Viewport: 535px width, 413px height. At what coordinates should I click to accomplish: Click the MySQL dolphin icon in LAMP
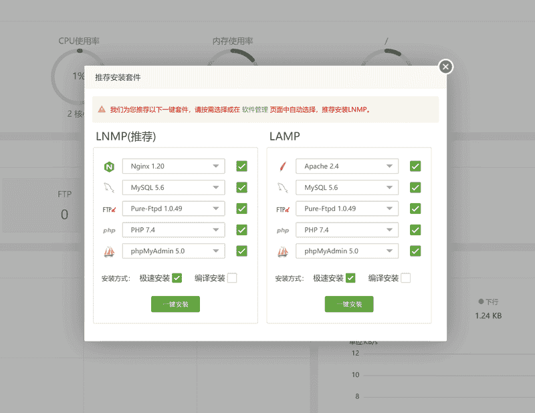coord(282,188)
